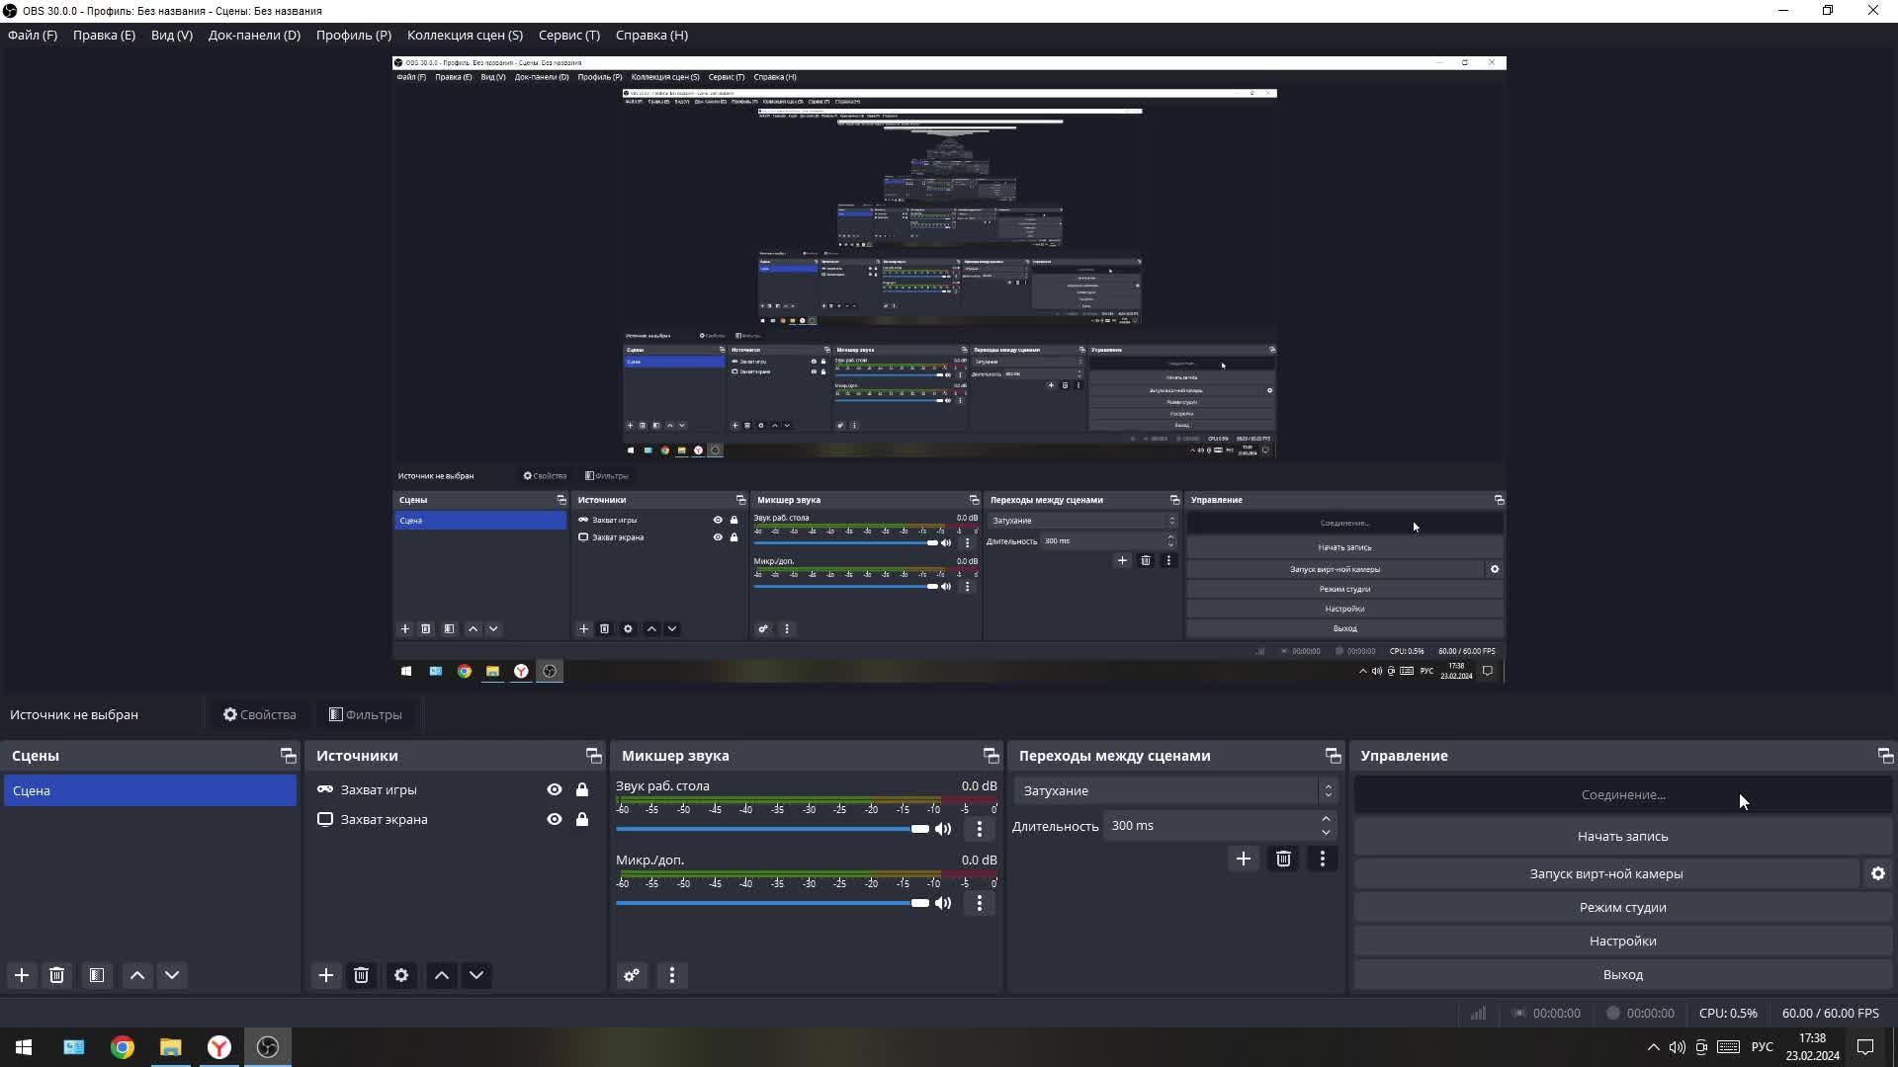Click the Начать запись button
This screenshot has width=1898, height=1067.
[x=1621, y=836]
